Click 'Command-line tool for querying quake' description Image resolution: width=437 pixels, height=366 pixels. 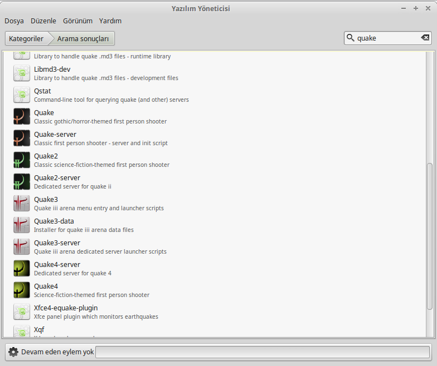[x=111, y=100]
